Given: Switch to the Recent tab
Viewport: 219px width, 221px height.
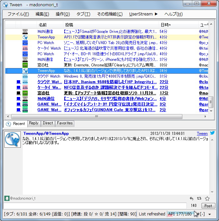Looking at the screenshot, I should tap(16, 124).
